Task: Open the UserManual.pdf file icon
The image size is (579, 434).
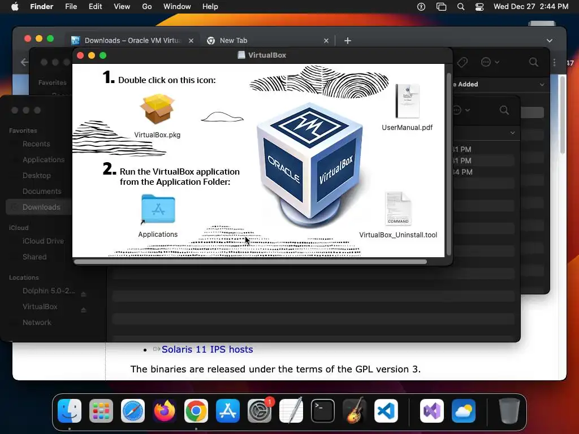Action: (x=407, y=101)
